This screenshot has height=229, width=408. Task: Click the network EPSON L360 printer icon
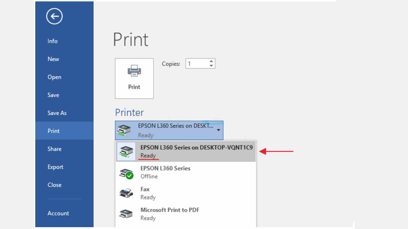point(126,151)
